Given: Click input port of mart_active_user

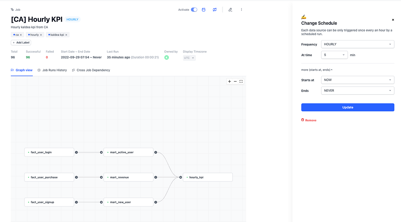Looking at the screenshot, I should point(101,152).
